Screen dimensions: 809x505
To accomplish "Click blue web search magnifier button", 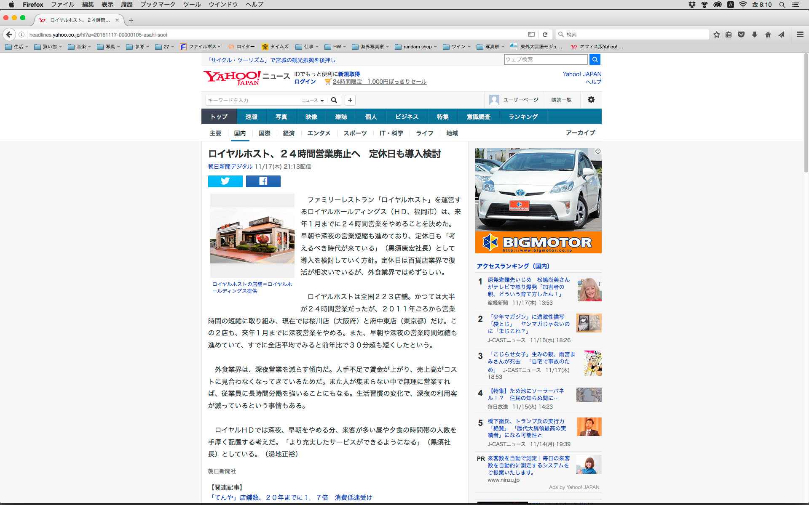I will 595,59.
